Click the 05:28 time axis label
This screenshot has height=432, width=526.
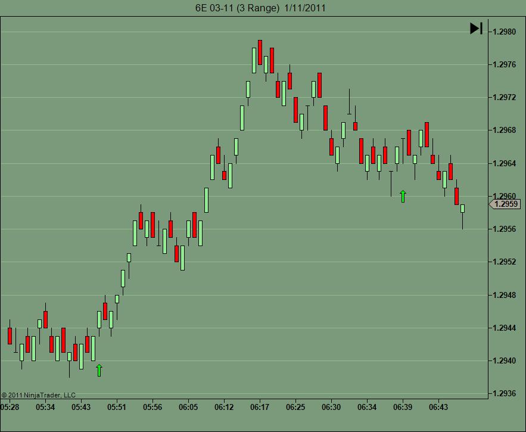click(10, 407)
